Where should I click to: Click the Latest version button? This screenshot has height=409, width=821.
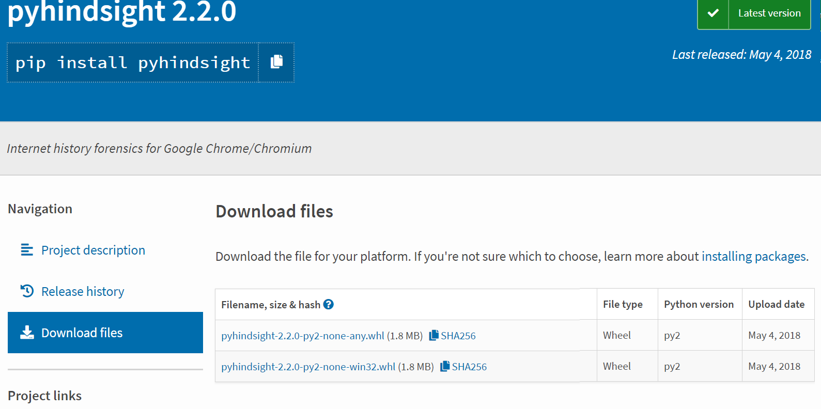tap(769, 13)
